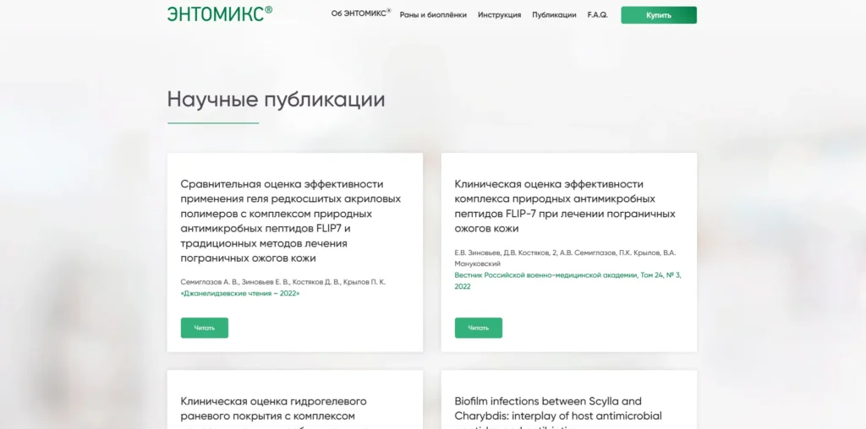Open the Инструкция menu item
Viewport: 866px width, 429px height.
(x=499, y=15)
